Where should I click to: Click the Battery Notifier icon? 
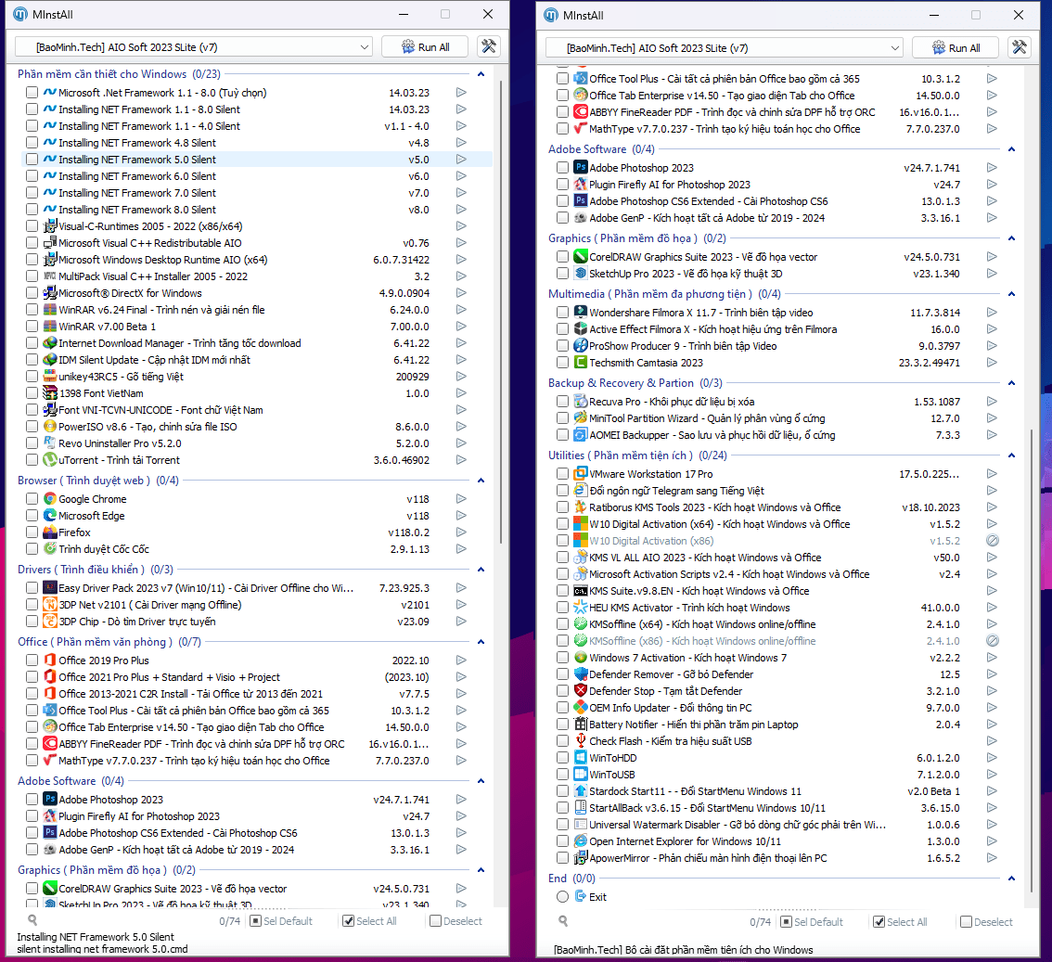[581, 725]
